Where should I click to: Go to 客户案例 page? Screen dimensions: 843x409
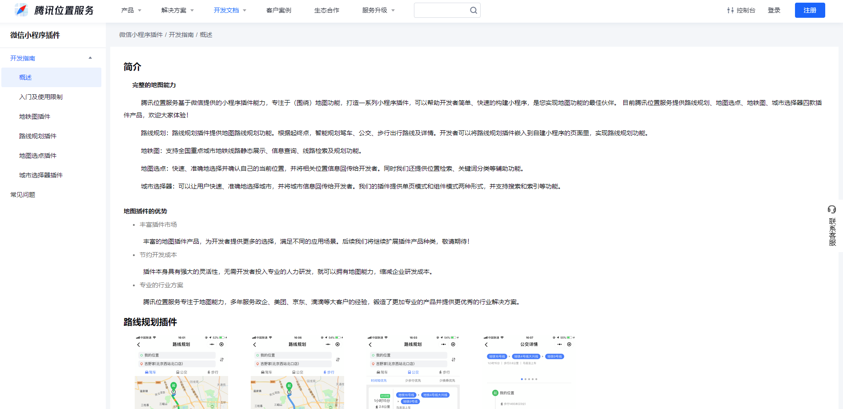[x=279, y=10]
